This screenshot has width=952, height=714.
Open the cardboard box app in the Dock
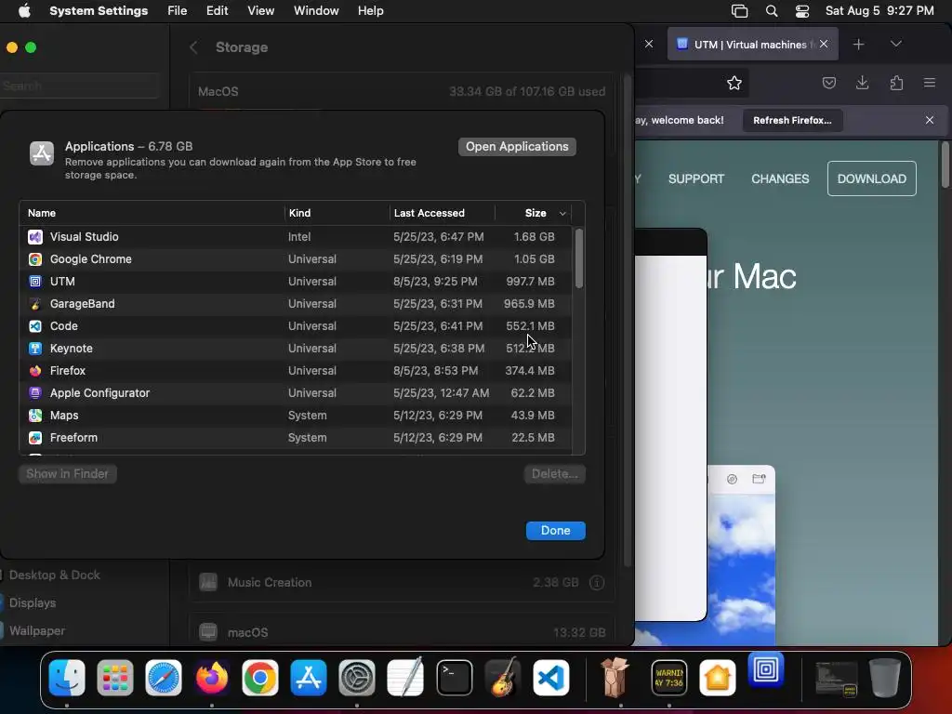(615, 678)
